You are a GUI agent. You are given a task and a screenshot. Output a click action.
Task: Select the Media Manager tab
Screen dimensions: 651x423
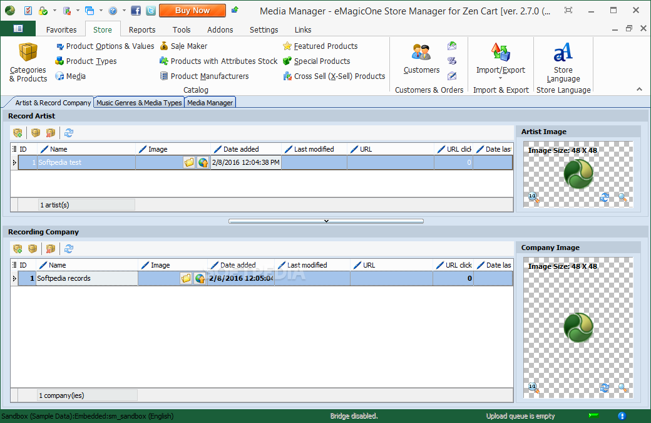click(x=210, y=103)
